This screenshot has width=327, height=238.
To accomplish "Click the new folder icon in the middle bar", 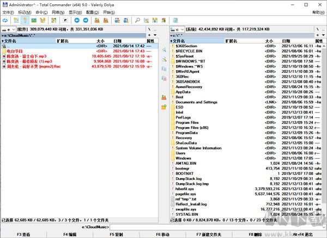I will [164, 107].
